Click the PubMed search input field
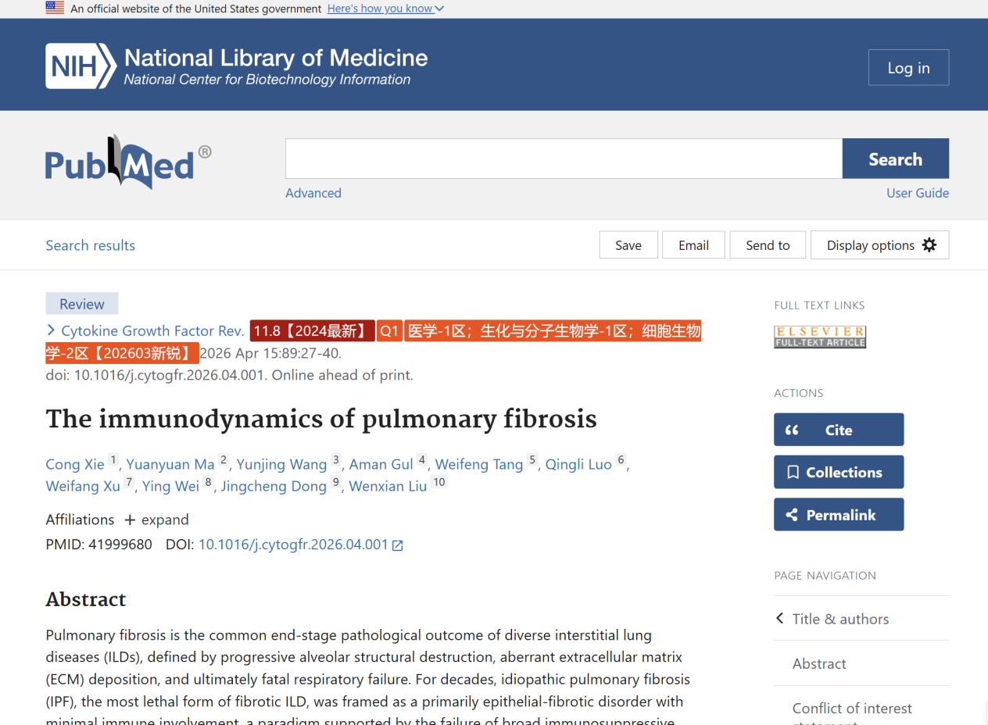The height and width of the screenshot is (725, 988). (563, 159)
